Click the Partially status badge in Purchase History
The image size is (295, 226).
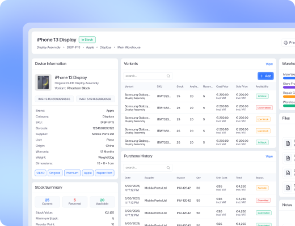(262, 188)
